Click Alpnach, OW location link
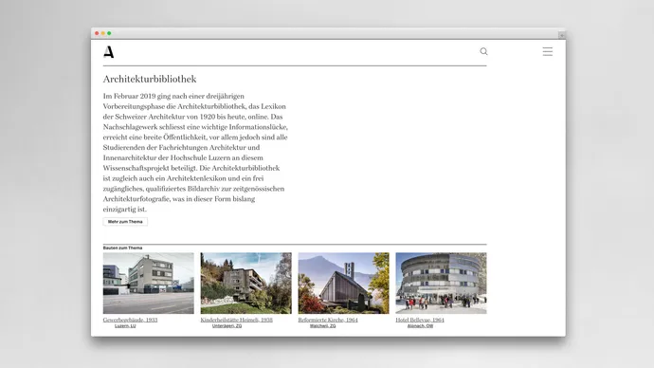This screenshot has height=368, width=654. point(420,326)
